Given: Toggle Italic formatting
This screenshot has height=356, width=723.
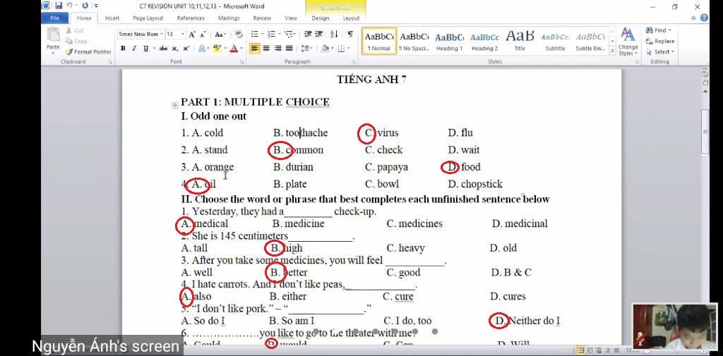Looking at the screenshot, I should (x=134, y=49).
